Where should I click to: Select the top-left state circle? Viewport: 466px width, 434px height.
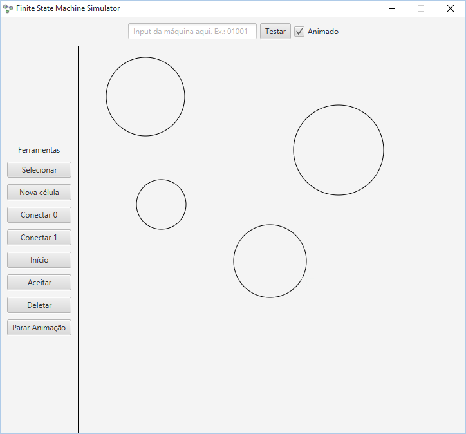tap(145, 97)
